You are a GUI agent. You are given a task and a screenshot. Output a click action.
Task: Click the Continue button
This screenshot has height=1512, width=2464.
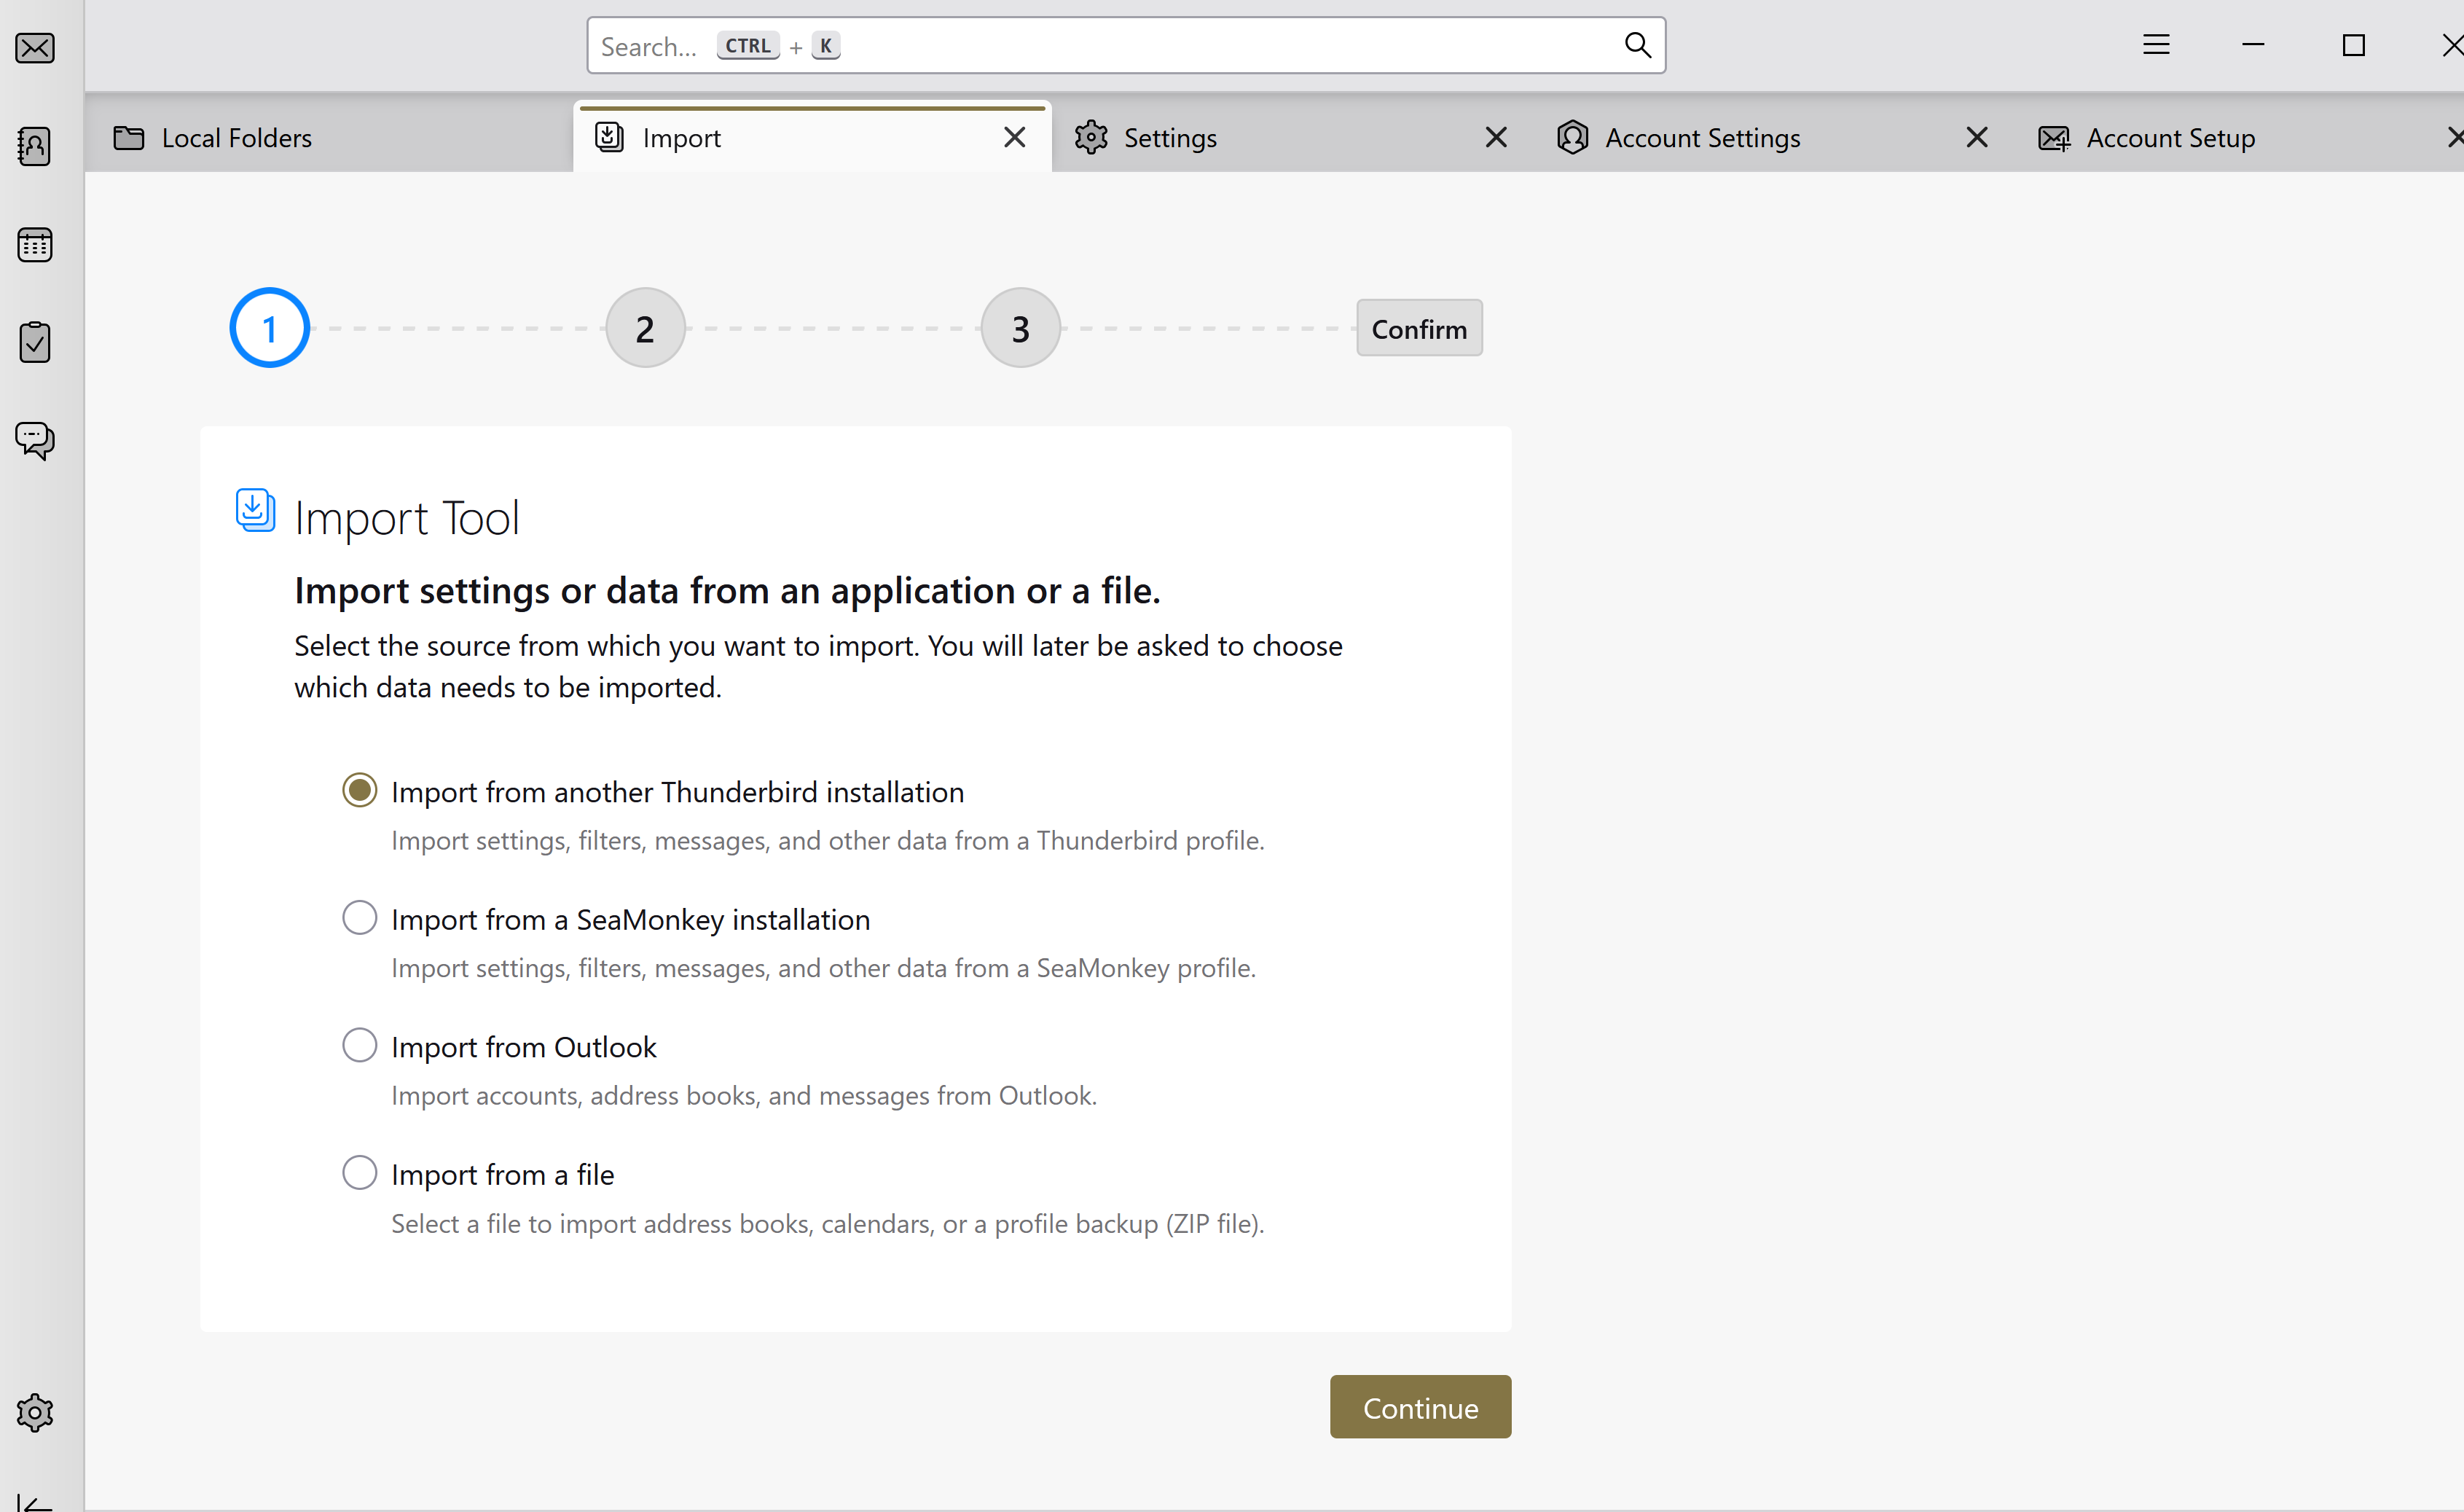point(1420,1407)
